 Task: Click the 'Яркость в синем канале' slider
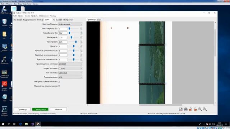tap(74, 59)
